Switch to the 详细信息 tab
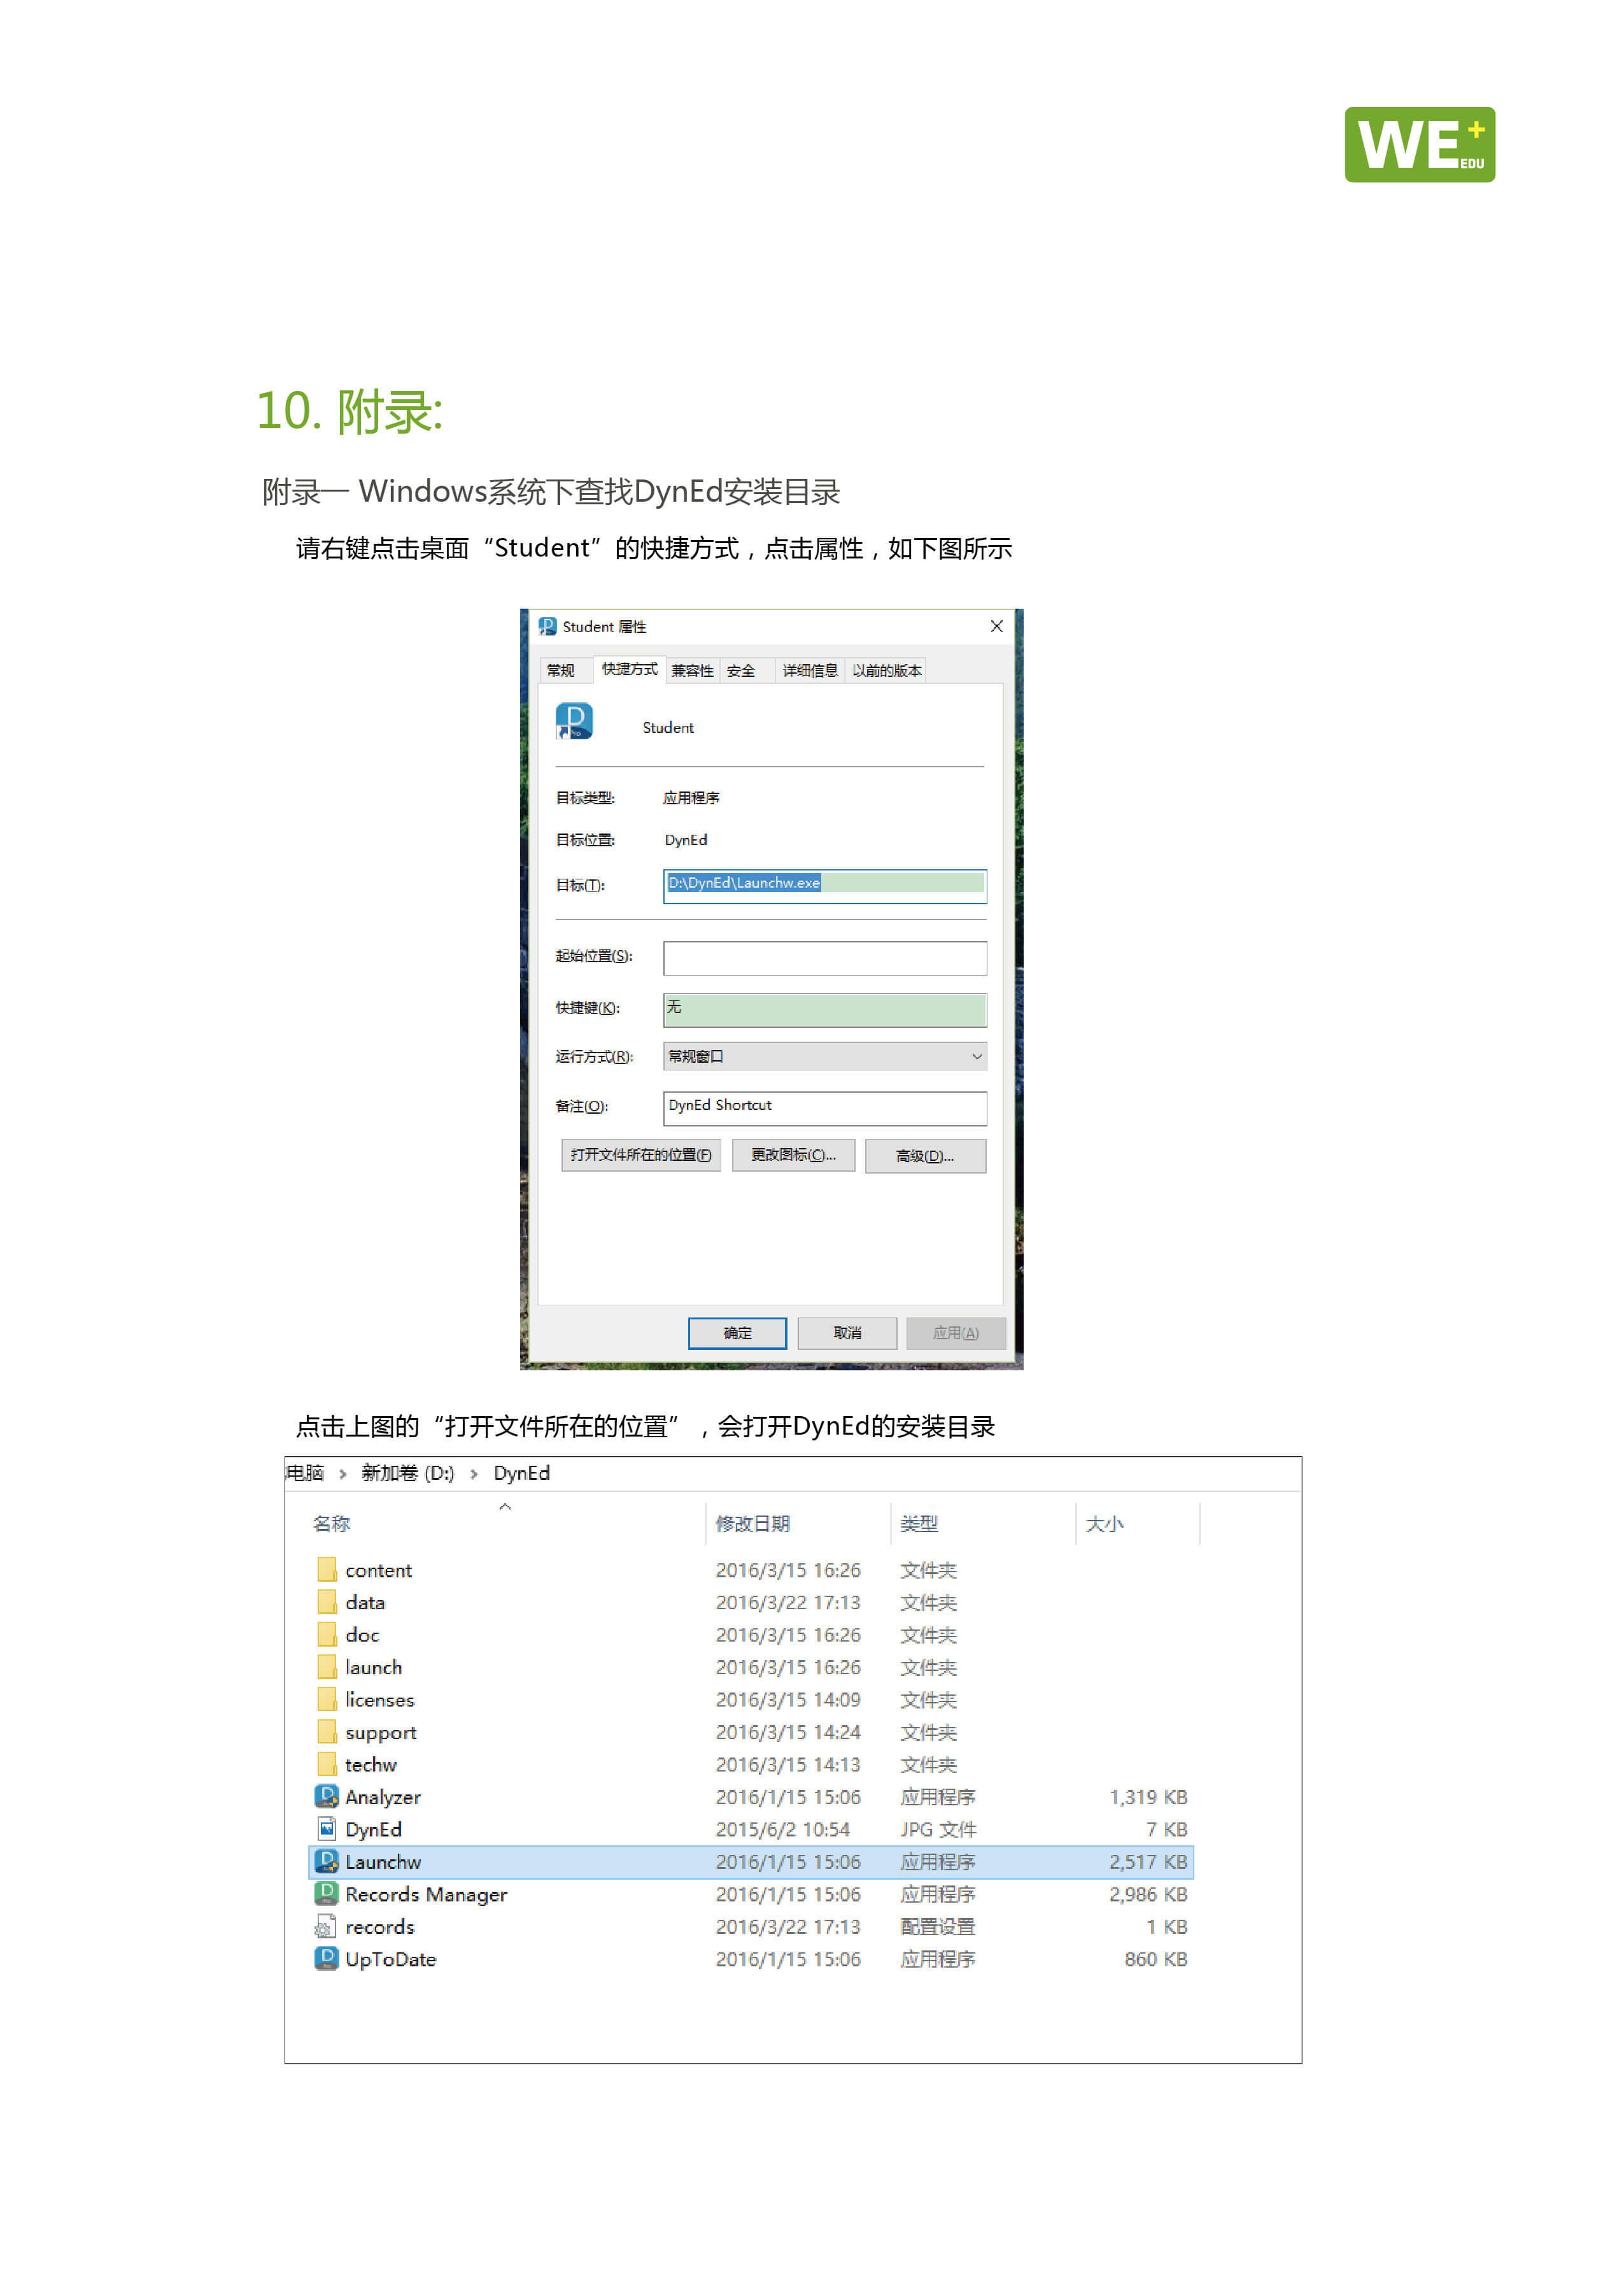Viewport: 1624px width, 2279px height. click(x=809, y=670)
